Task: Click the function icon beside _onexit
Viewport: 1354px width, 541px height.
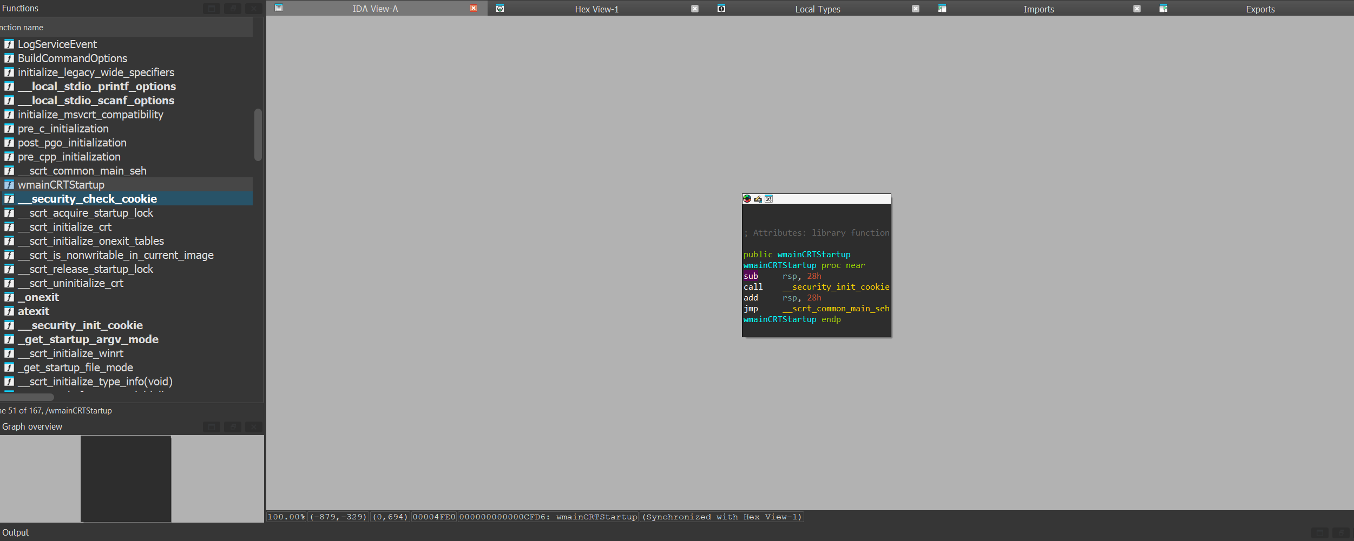Action: click(x=9, y=297)
